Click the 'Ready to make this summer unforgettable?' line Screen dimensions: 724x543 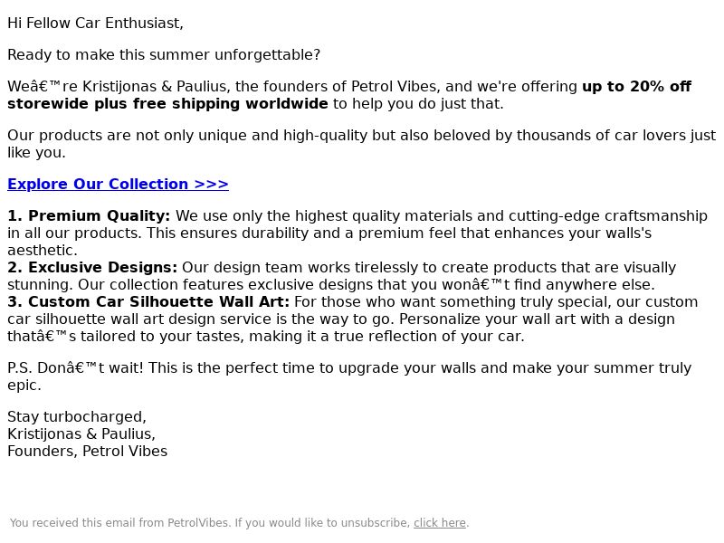tap(164, 54)
